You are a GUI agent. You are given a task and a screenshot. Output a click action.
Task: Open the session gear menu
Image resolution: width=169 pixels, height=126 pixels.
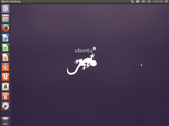[166, 2]
